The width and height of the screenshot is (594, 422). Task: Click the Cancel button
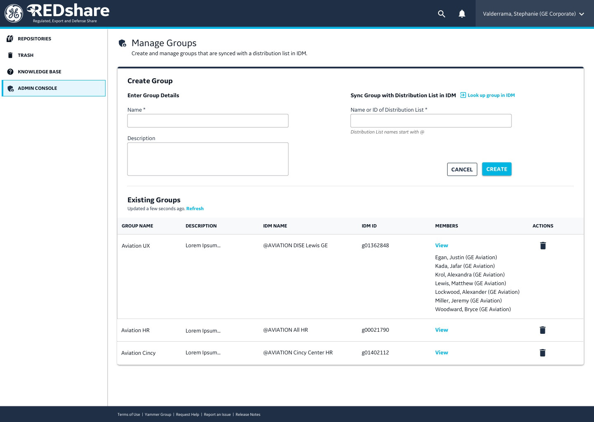pyautogui.click(x=462, y=169)
